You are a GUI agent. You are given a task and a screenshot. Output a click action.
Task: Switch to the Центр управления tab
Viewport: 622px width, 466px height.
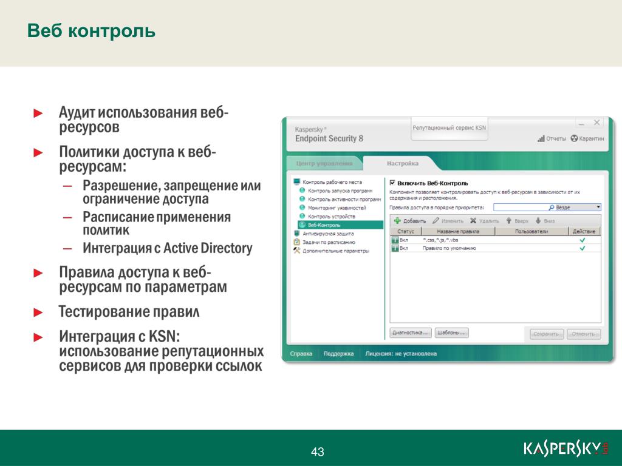(324, 163)
